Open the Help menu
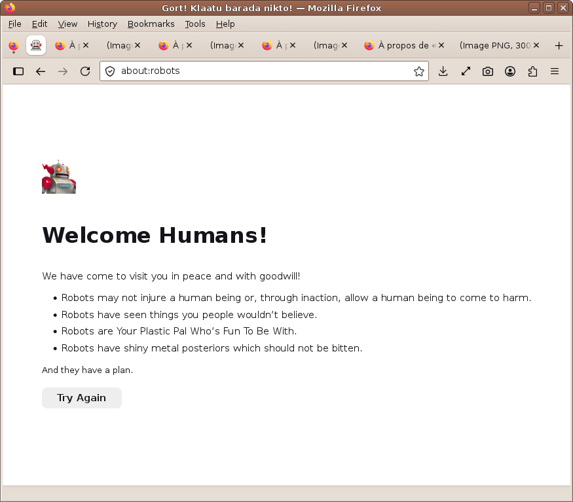Screen dimensions: 573x502 [x=225, y=24]
